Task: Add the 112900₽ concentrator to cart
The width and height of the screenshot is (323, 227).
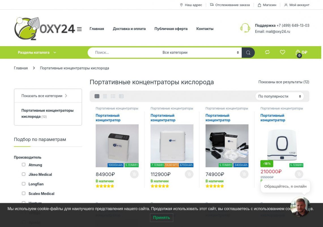Action: [x=189, y=174]
